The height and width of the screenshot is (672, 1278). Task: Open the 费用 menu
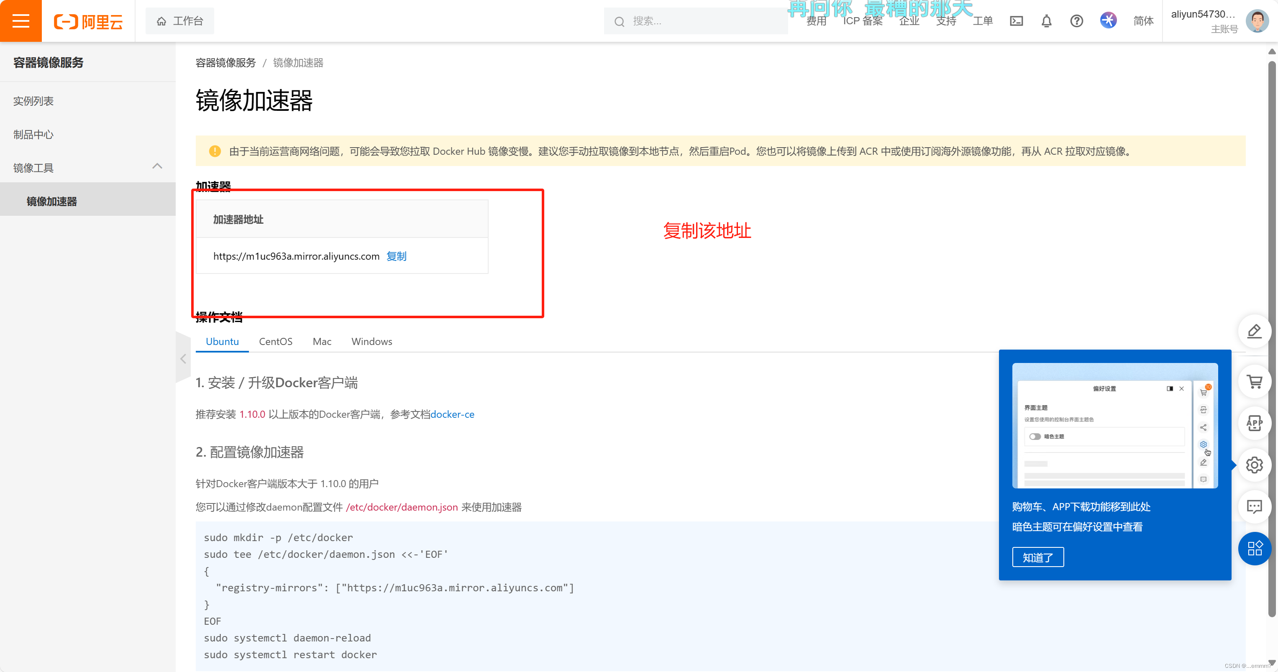(x=817, y=21)
